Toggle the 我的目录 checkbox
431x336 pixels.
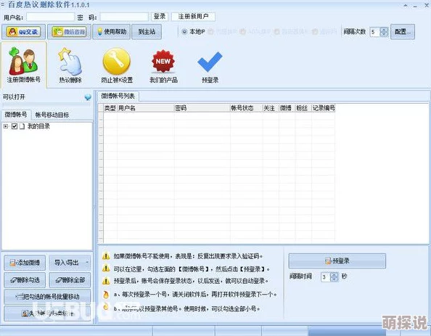(x=15, y=126)
